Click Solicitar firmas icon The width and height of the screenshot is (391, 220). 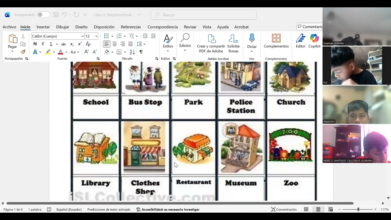pyautogui.click(x=233, y=38)
